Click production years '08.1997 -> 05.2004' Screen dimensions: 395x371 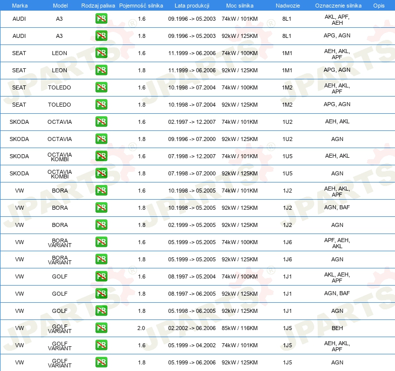click(x=192, y=276)
